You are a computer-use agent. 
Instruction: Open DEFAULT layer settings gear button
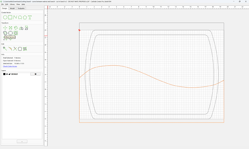pyautogui.click(x=35, y=74)
